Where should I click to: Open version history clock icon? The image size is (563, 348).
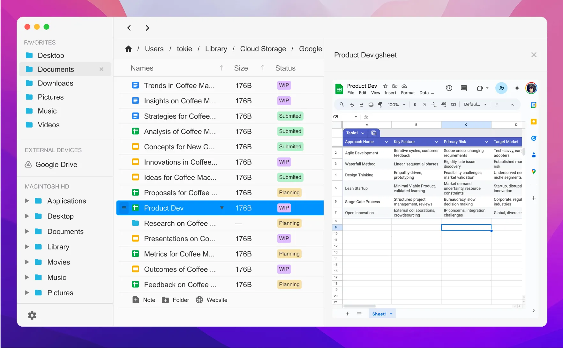[449, 88]
